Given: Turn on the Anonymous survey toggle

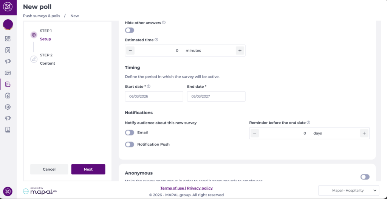Looking at the screenshot, I should click(x=365, y=177).
